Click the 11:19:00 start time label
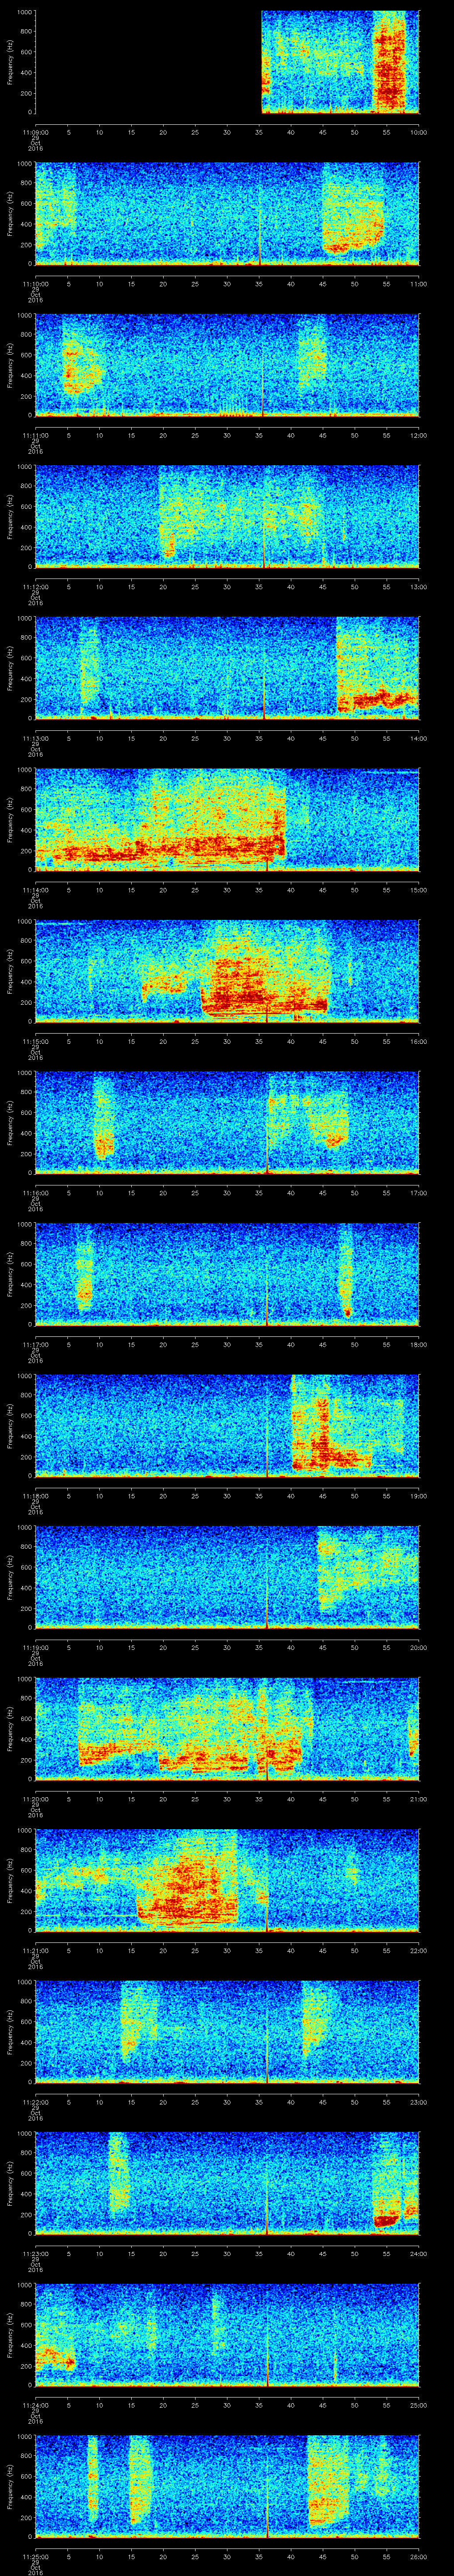Screen dimensions: 454x2576 click(35, 1647)
